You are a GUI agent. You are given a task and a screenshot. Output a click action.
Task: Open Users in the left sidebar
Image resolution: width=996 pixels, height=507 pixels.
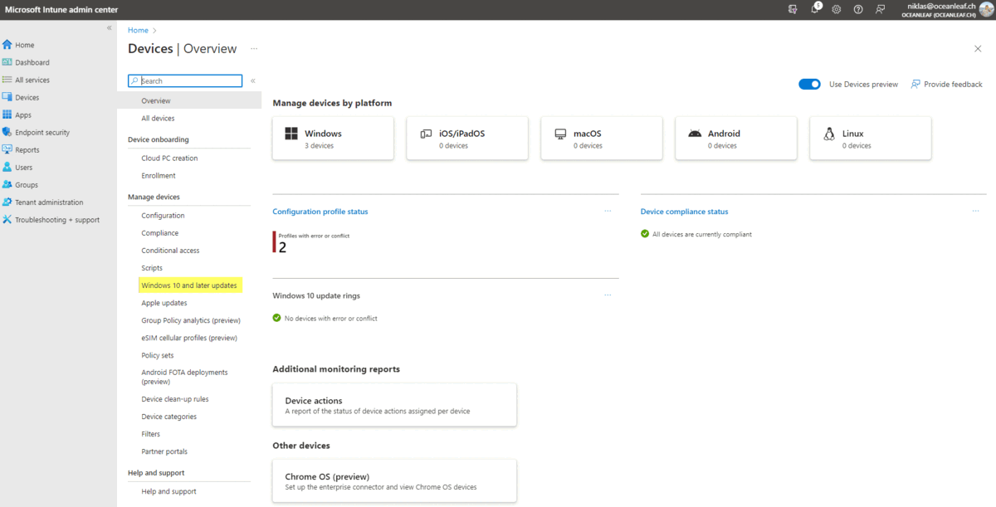(x=23, y=167)
